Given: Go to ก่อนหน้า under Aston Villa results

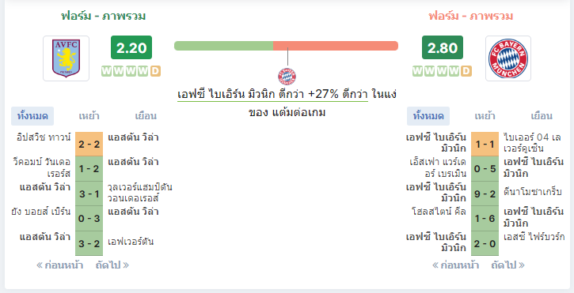Looking at the screenshot, I should point(59,265).
